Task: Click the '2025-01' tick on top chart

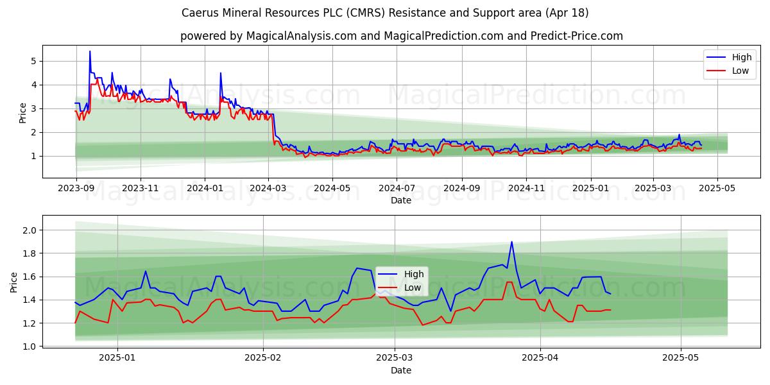Action: (590, 189)
